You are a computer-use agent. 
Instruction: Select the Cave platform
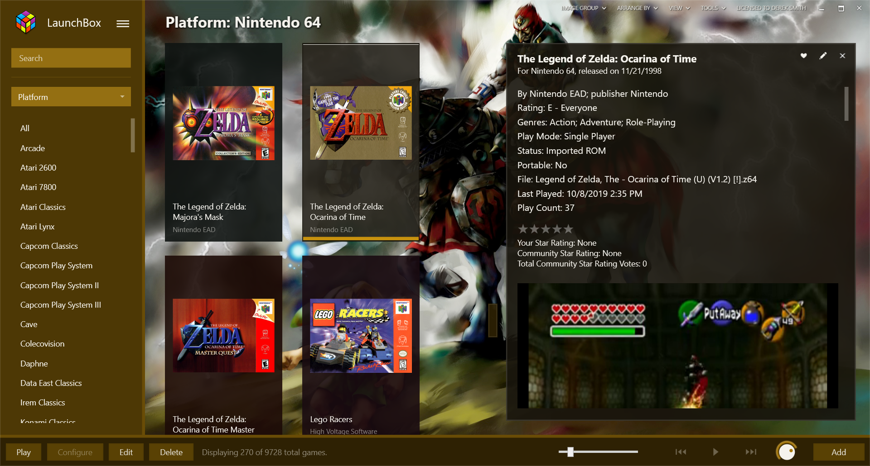tap(29, 324)
